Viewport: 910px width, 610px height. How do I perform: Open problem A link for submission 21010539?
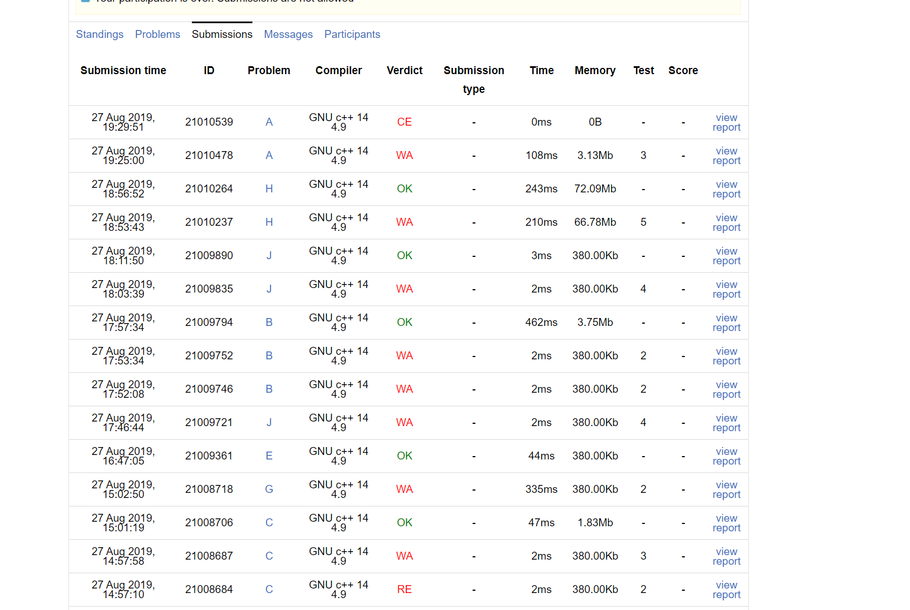pos(269,122)
